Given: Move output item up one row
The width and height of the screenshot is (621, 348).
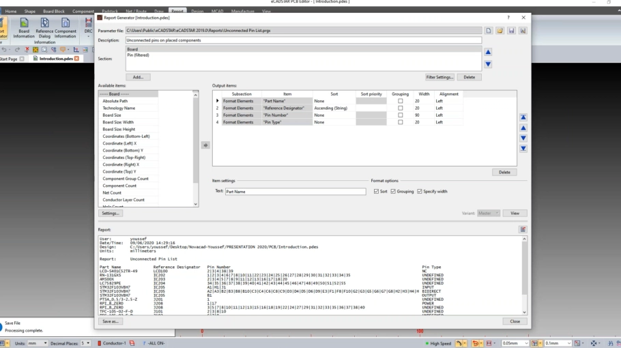Looking at the screenshot, I should point(523,128).
